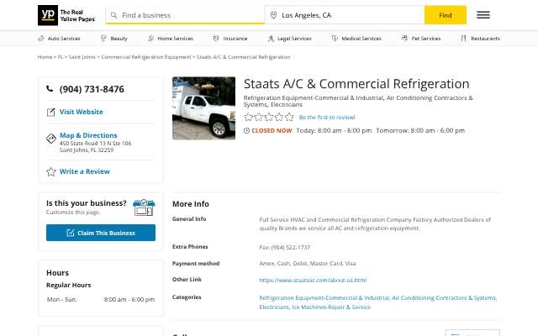Click the Los Angeles, CA location field
538x336 pixels.
point(345,15)
